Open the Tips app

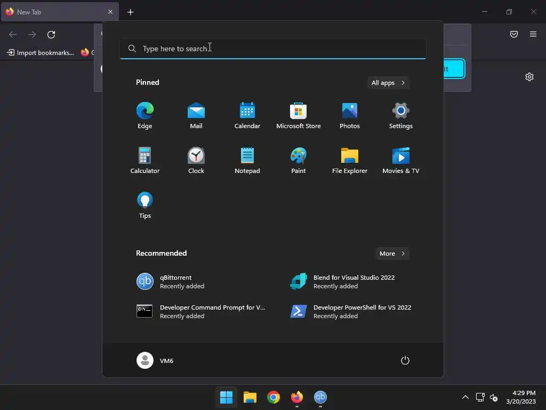145,206
